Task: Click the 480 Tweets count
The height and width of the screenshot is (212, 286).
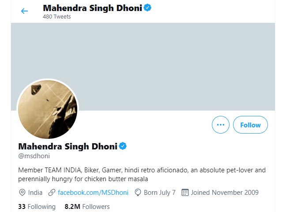Action: (x=57, y=17)
